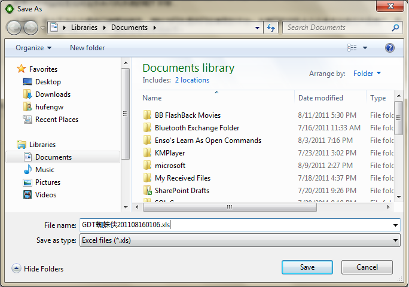Select the My Received Files folder
Image resolution: width=409 pixels, height=287 pixels.
click(x=182, y=178)
